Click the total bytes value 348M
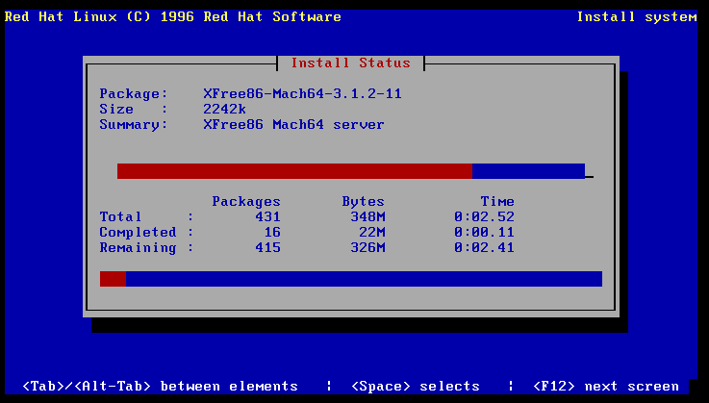This screenshot has height=403, width=709. pos(367,217)
